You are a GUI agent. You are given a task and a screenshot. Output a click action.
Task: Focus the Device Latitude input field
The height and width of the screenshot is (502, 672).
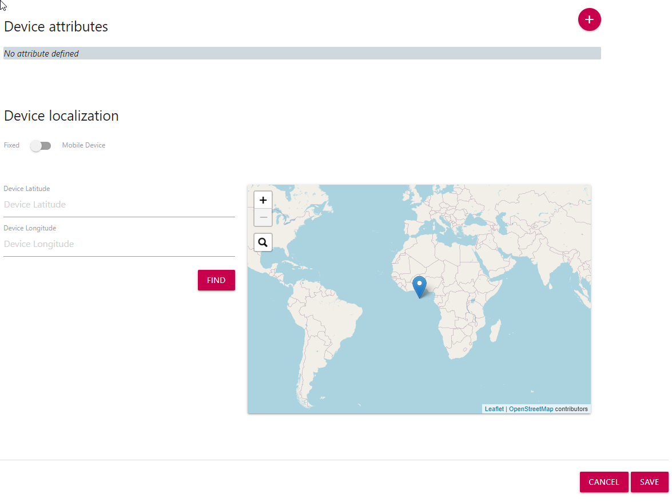point(119,205)
